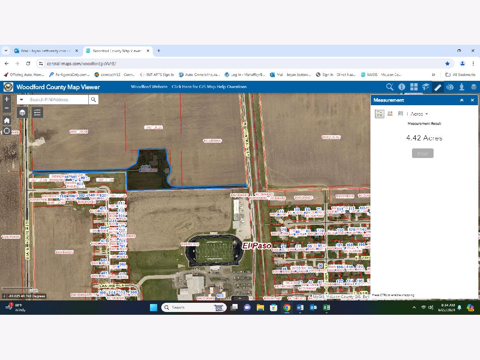Select the Distance measurement mode

pyautogui.click(x=390, y=114)
